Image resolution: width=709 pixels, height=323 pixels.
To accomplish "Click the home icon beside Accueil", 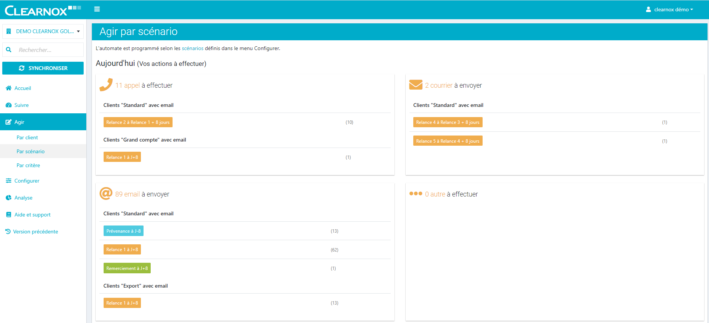I will coord(9,88).
